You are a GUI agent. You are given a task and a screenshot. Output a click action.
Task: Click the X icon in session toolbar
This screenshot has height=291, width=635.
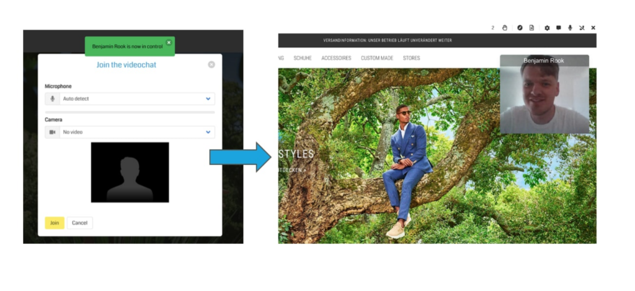coord(593,28)
